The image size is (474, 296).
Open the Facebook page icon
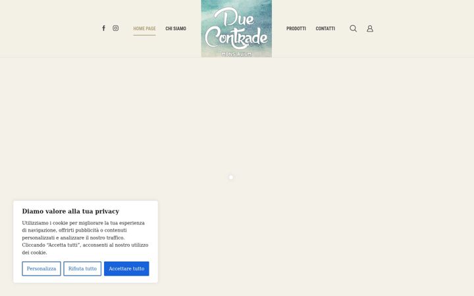click(x=104, y=28)
